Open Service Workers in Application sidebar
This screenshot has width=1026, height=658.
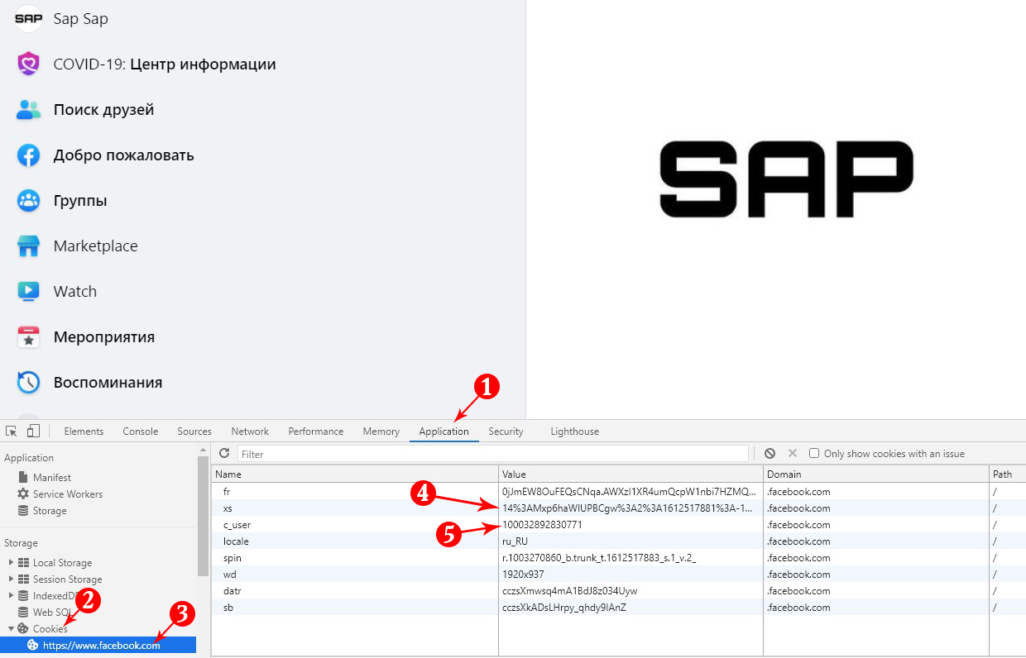68,493
